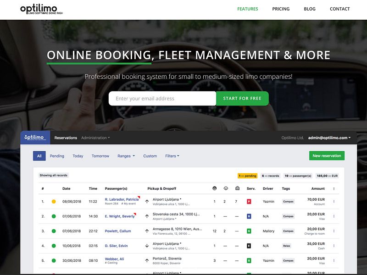Open the Reservations section
367x275 pixels.
point(66,138)
